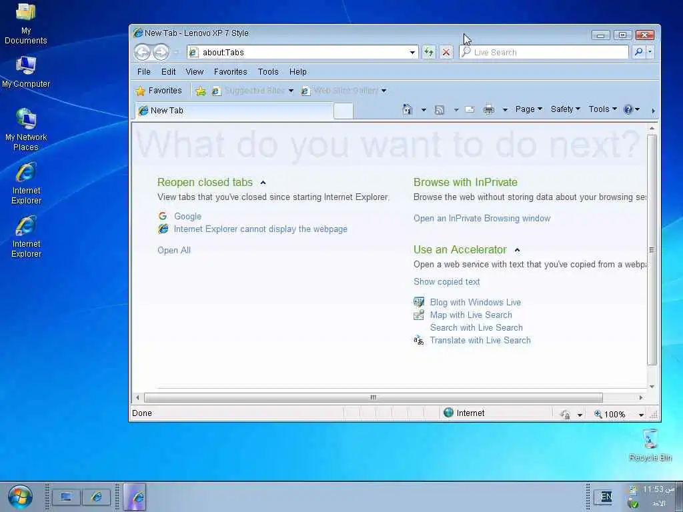
Task: Click the zoom magnifier icon in status bar
Action: 598,414
